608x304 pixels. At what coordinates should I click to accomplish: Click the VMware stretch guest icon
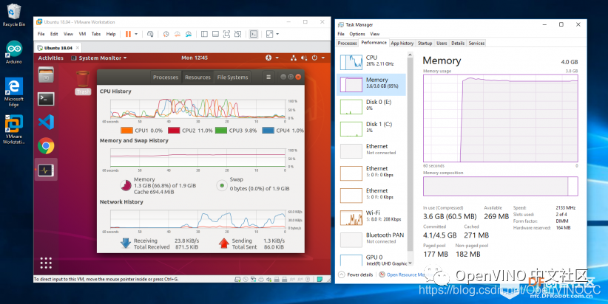point(269,34)
